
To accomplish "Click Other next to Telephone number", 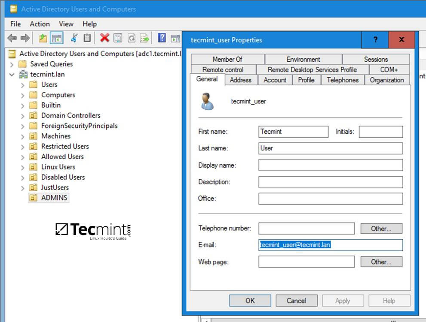I will point(381,229).
